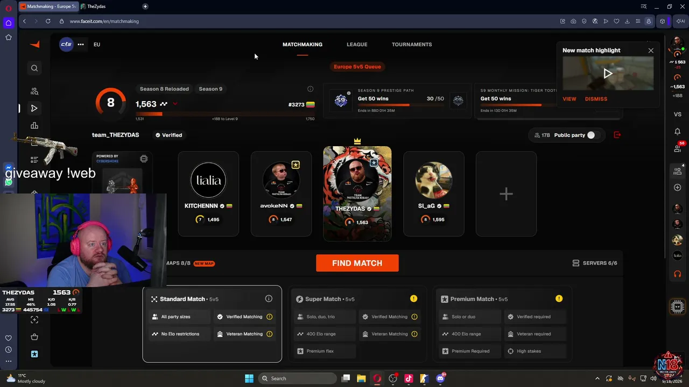Click the plus circle in right sidebar
Image resolution: width=689 pixels, height=387 pixels.
point(678,188)
